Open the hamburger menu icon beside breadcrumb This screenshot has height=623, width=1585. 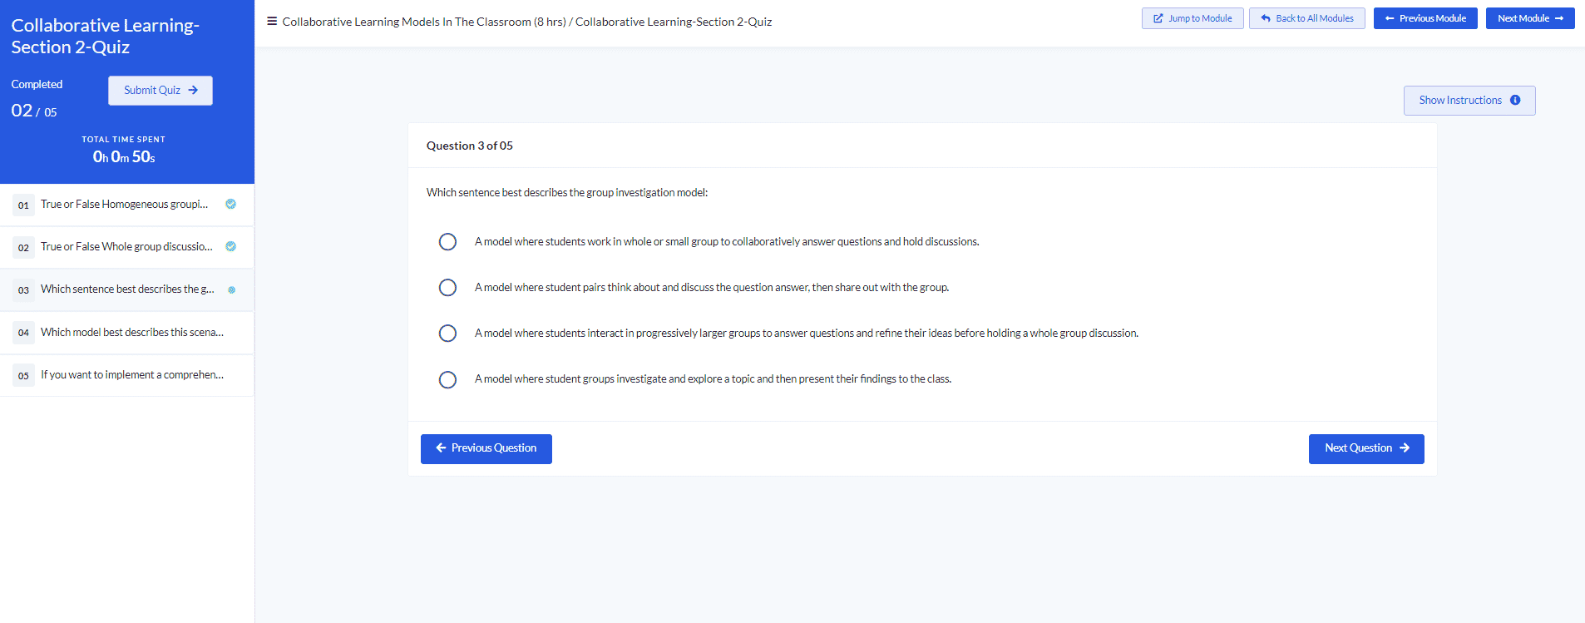[272, 21]
